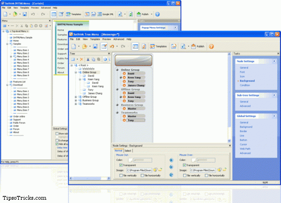Open Preview menu in DHTMLMenu window
281x203 pixels.
click(35, 7)
